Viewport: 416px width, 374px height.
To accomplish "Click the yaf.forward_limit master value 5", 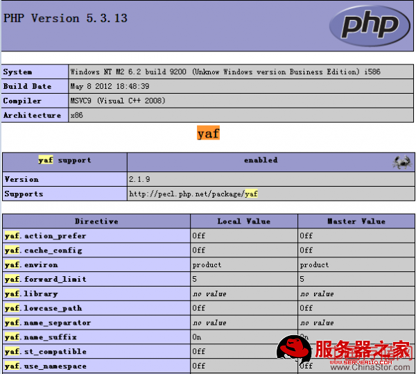I will click(x=302, y=280).
